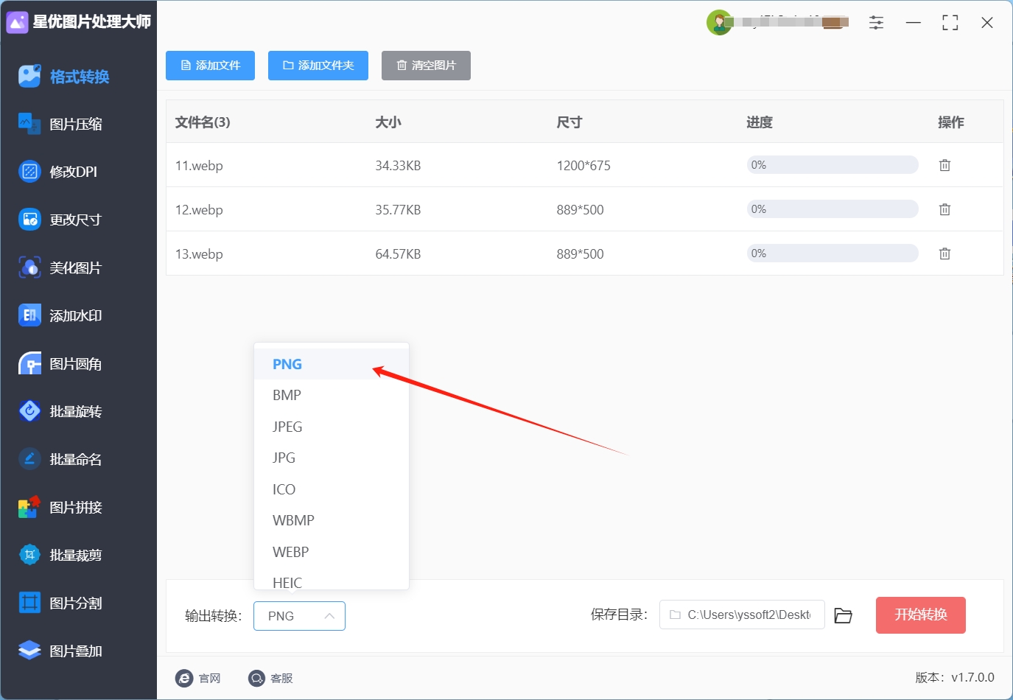
Task: Open the 图片拼接 image stitching tool
Action: [60, 507]
